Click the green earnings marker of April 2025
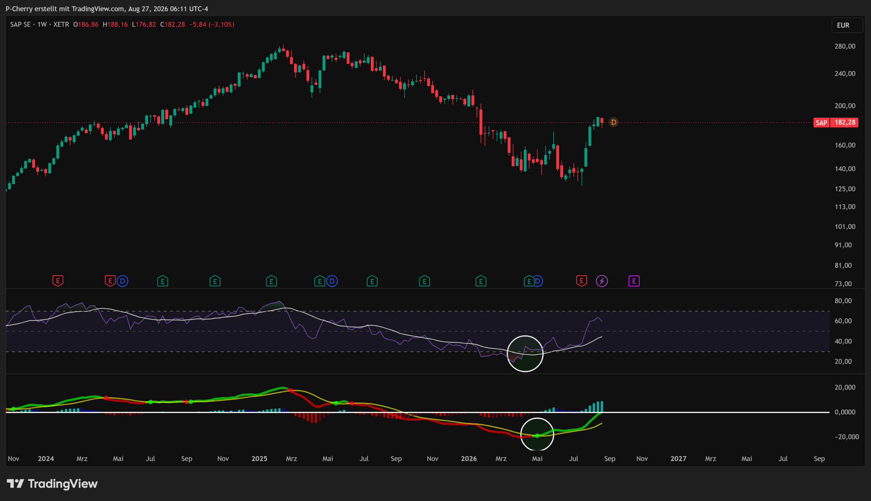The height and width of the screenshot is (501, 871). (x=319, y=281)
